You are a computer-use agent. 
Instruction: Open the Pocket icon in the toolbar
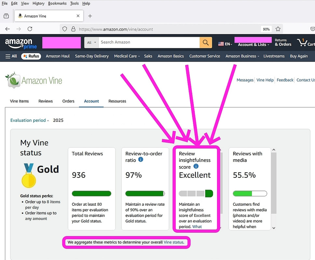click(312, 29)
